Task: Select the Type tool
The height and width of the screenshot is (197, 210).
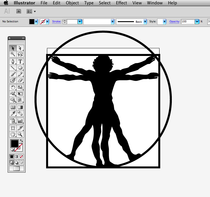Action: click(20, 62)
